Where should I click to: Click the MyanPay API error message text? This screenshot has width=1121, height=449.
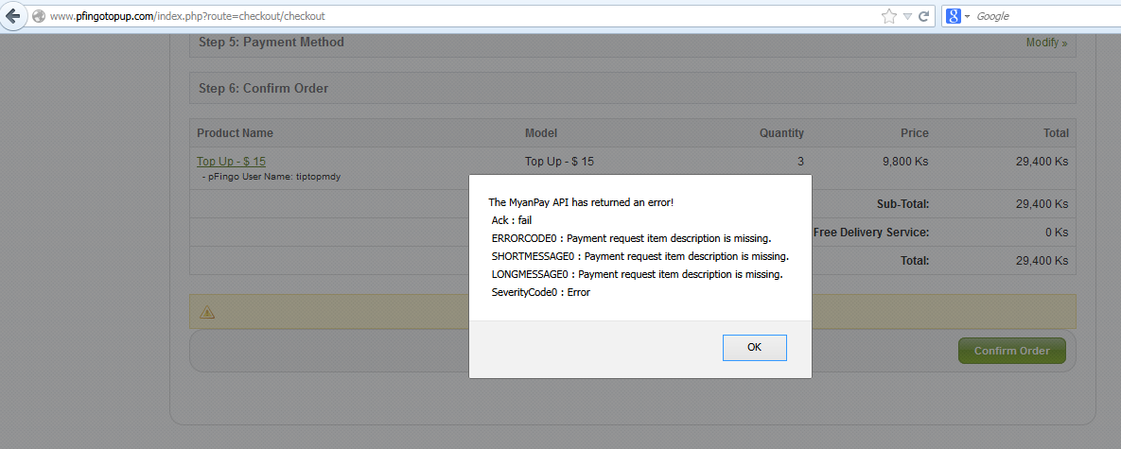pyautogui.click(x=639, y=247)
